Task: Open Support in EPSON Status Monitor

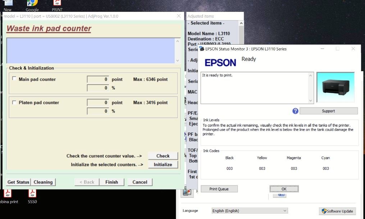Action: tap(328, 111)
